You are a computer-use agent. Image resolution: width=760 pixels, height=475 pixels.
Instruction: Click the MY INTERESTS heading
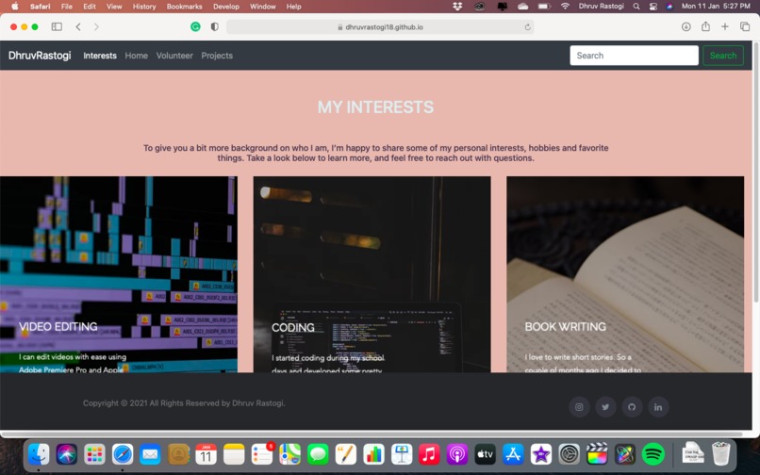coord(375,107)
